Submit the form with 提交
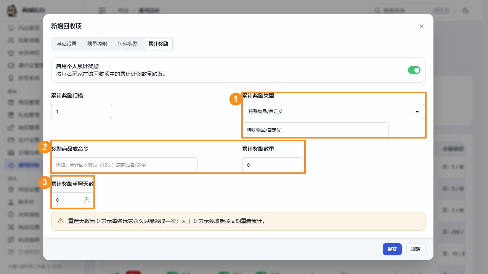This screenshot has height=274, width=488. pos(392,249)
